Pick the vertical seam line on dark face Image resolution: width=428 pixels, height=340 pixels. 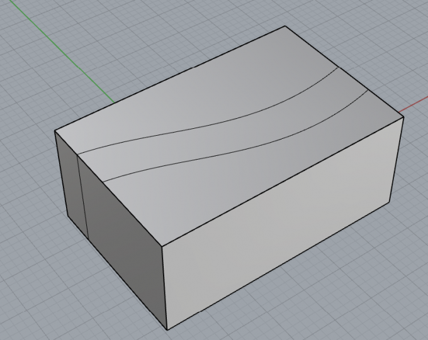(82, 198)
